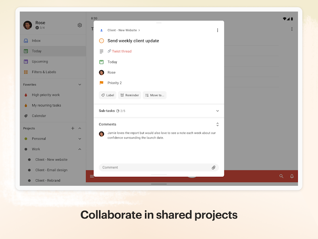The image size is (318, 239).
Task: Click Client - New Website breadcrumb
Action: (x=123, y=30)
